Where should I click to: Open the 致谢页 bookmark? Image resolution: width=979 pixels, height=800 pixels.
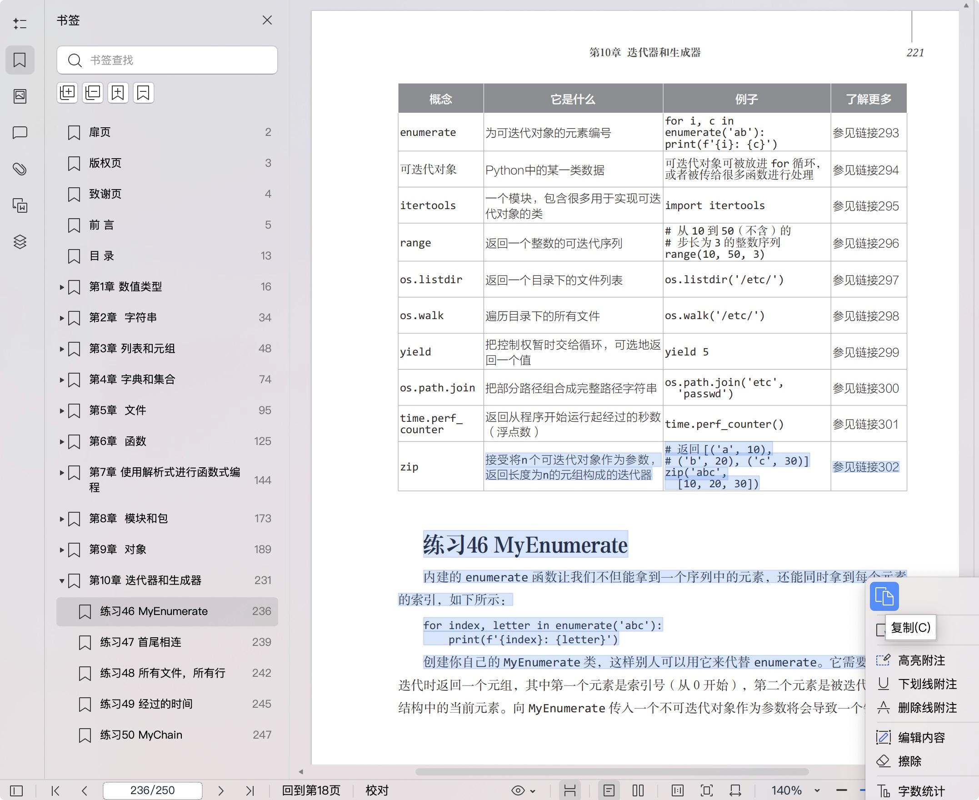click(x=167, y=194)
